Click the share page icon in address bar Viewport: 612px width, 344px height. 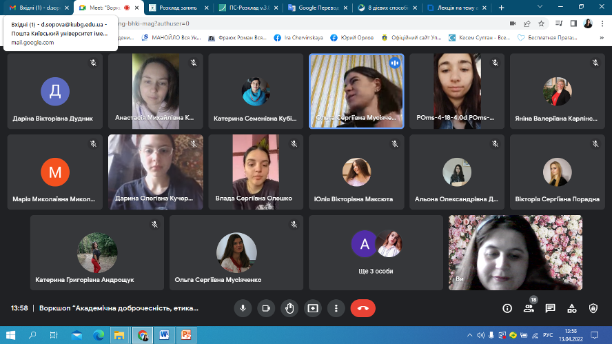tap(527, 23)
